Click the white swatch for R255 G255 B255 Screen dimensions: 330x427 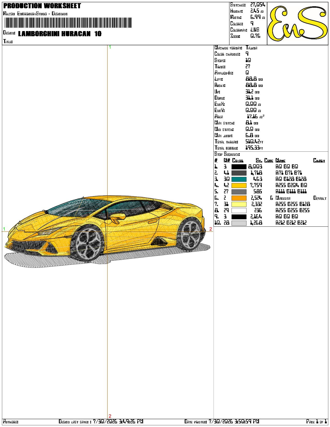coord(239,210)
